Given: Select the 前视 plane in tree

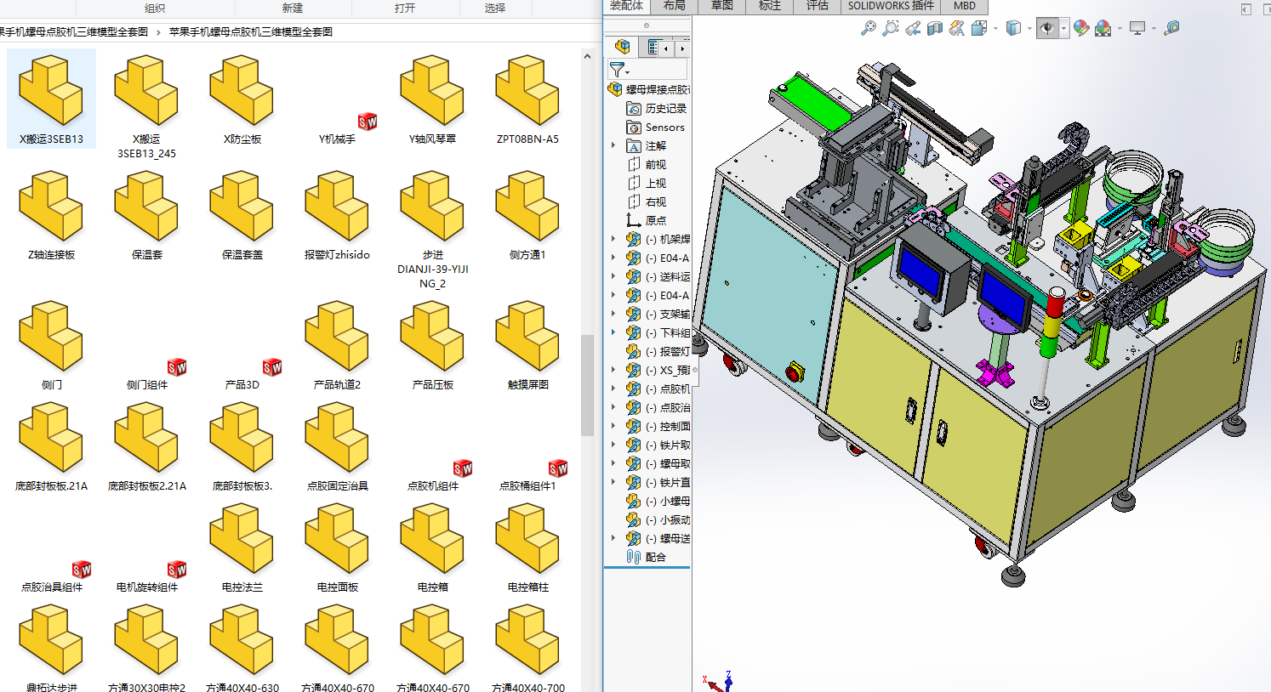Looking at the screenshot, I should [647, 164].
